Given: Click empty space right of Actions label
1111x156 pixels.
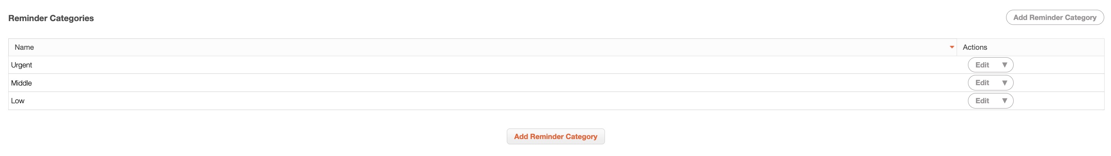Looking at the screenshot, I should pyautogui.click(x=1044, y=47).
